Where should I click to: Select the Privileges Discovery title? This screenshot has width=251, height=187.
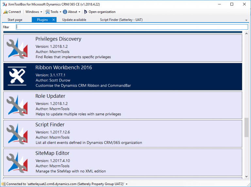(x=58, y=39)
